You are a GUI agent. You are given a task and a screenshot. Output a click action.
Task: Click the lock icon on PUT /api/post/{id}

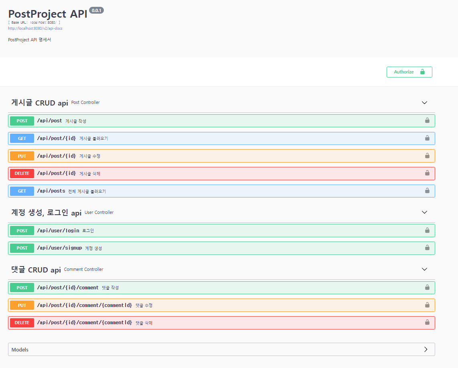pyautogui.click(x=427, y=156)
